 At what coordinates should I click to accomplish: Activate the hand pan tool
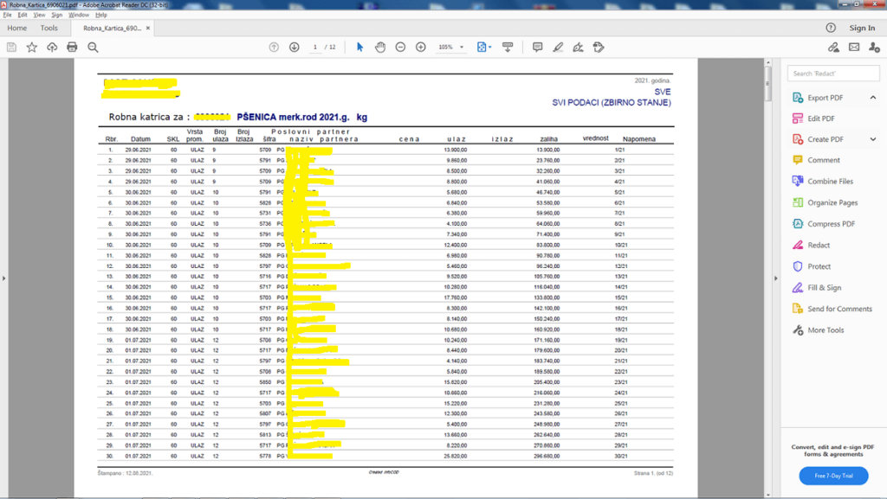point(380,48)
